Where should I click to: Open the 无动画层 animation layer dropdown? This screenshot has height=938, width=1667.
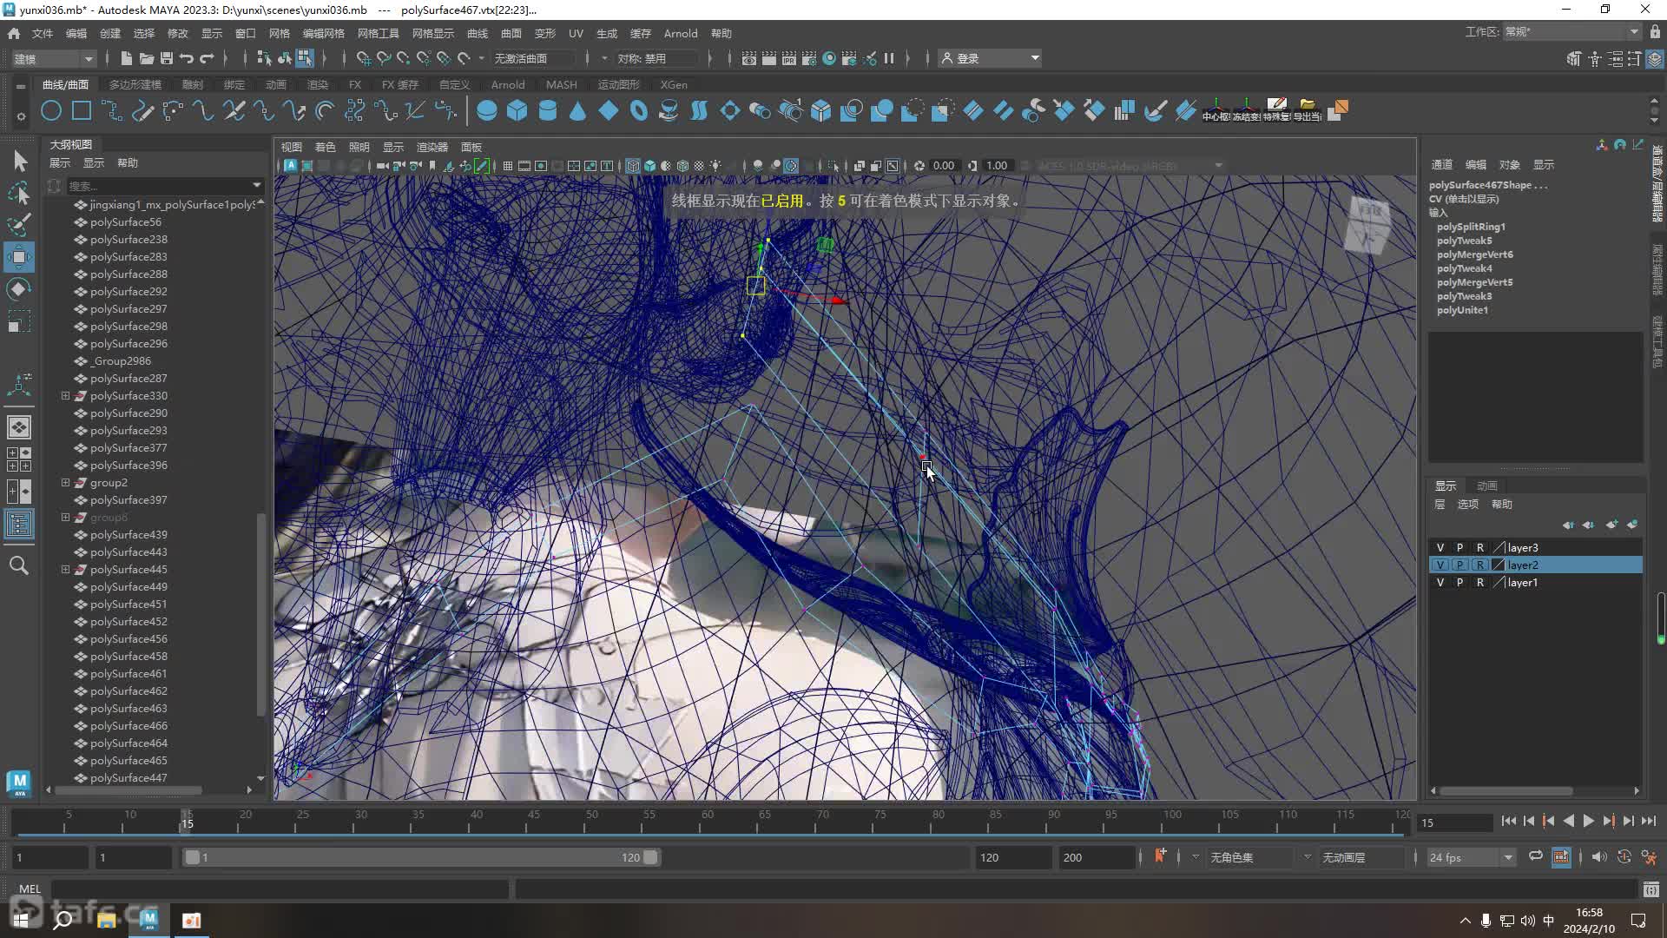tap(1362, 857)
